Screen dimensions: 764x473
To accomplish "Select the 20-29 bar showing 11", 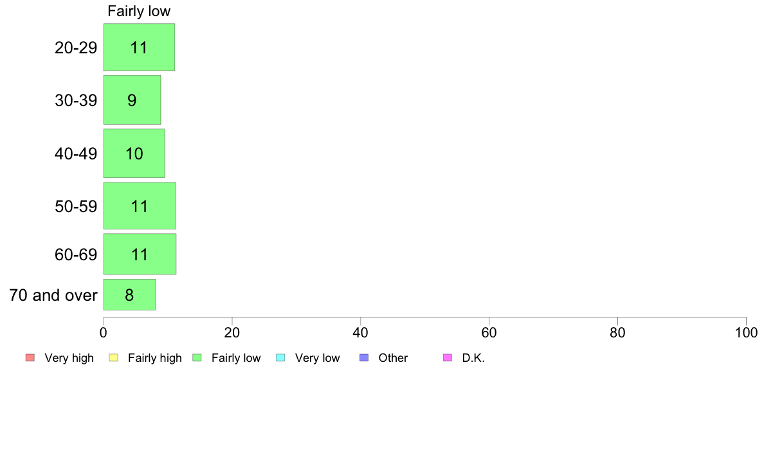I will click(x=139, y=48).
